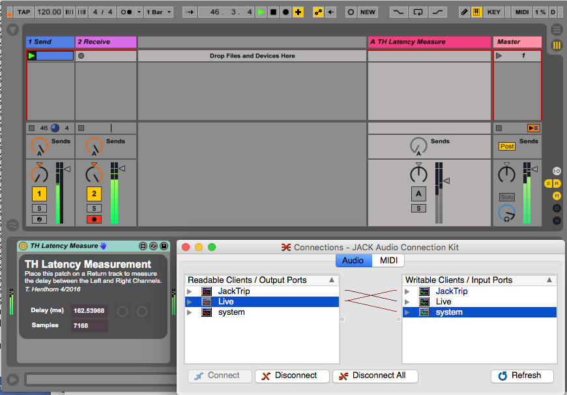Solo the 2 Receive track
The image size is (567, 395).
coord(94,209)
